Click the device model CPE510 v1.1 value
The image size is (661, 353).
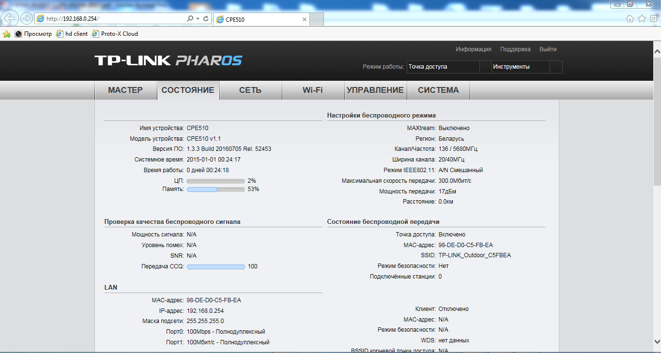204,138
